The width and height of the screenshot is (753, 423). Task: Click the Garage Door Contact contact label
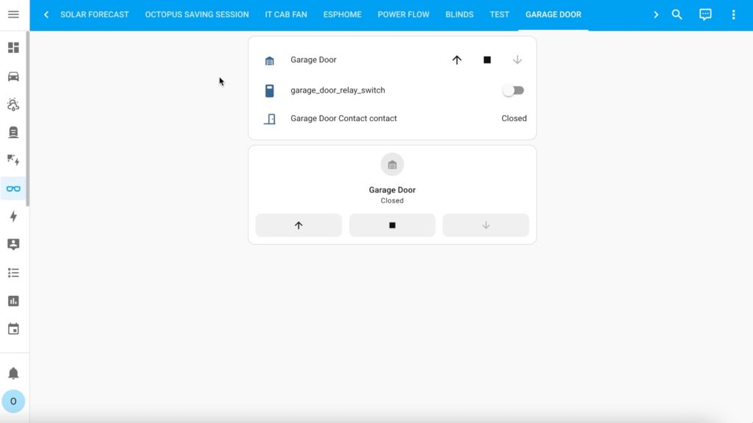344,118
